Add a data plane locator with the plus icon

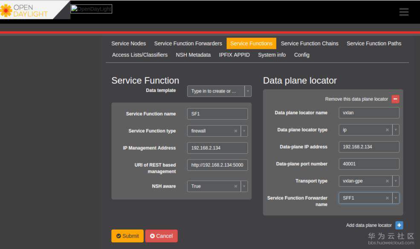tap(399, 225)
